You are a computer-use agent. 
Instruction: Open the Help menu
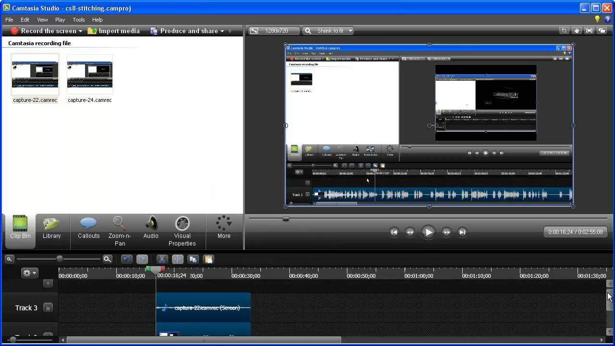[x=98, y=20]
